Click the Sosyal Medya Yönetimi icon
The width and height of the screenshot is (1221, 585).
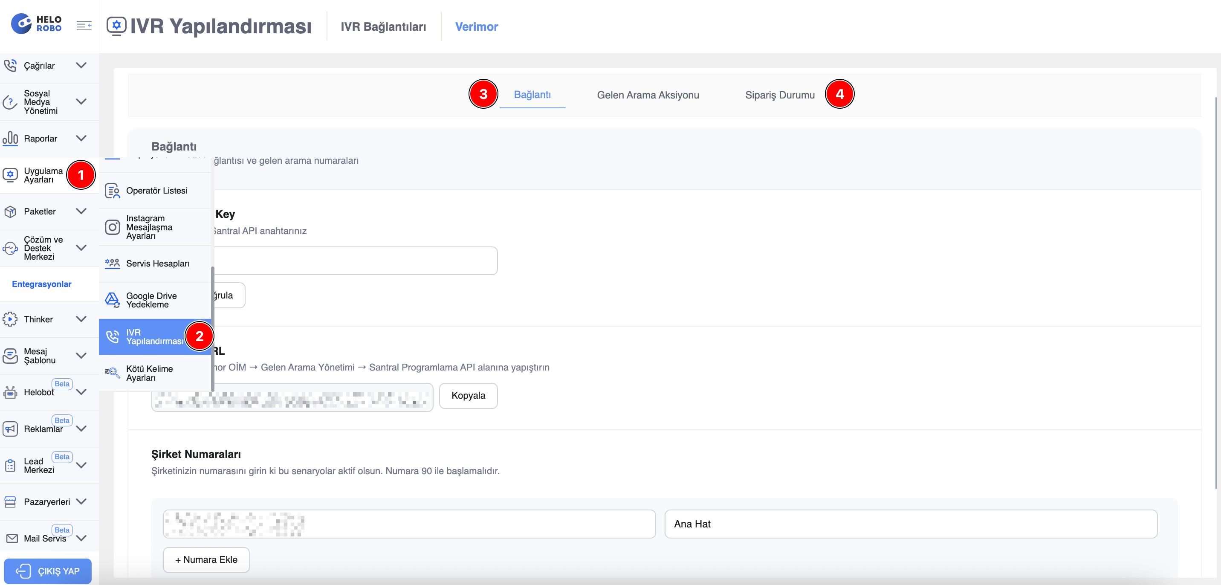click(10, 102)
